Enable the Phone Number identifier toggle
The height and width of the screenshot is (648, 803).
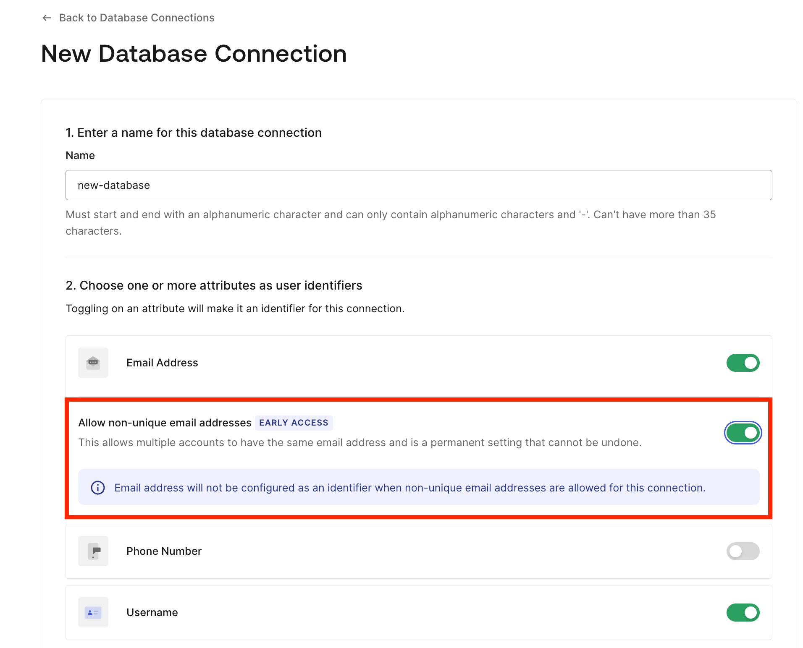pos(743,551)
